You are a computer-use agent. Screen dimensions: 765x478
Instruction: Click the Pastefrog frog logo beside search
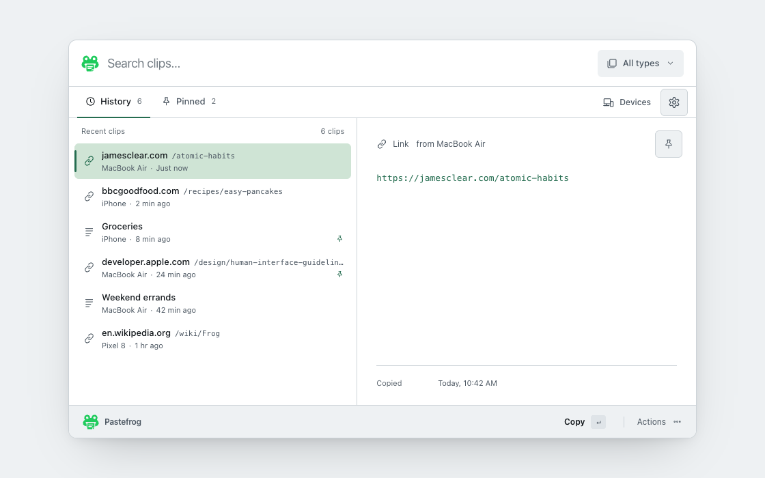tap(90, 64)
